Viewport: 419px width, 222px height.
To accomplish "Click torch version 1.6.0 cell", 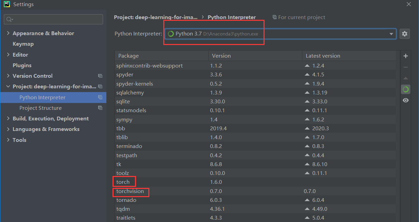I will (216, 182).
